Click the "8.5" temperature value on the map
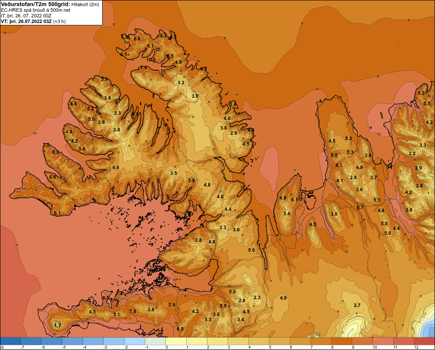This screenshot has height=350, width=435. (x=106, y=298)
